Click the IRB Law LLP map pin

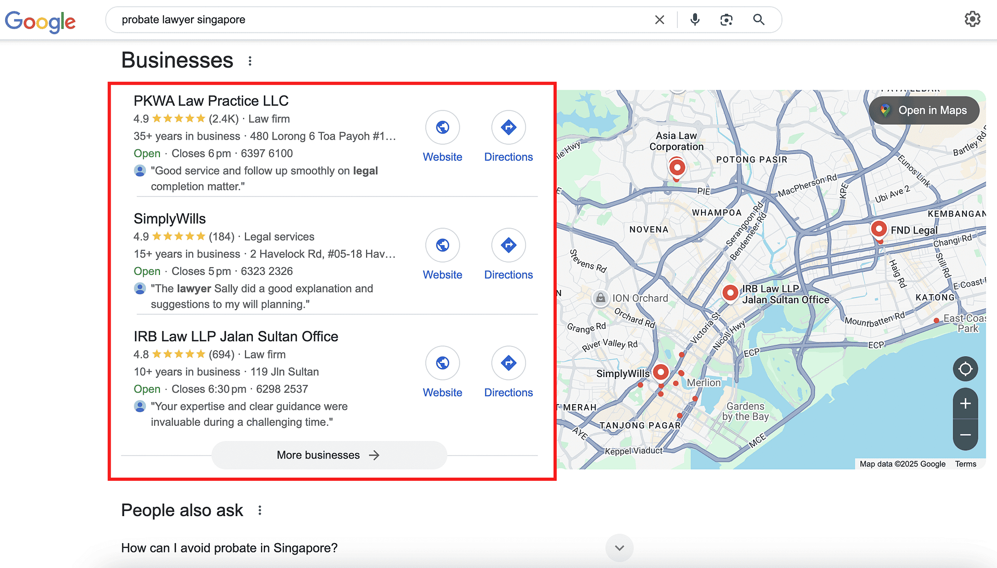point(730,294)
